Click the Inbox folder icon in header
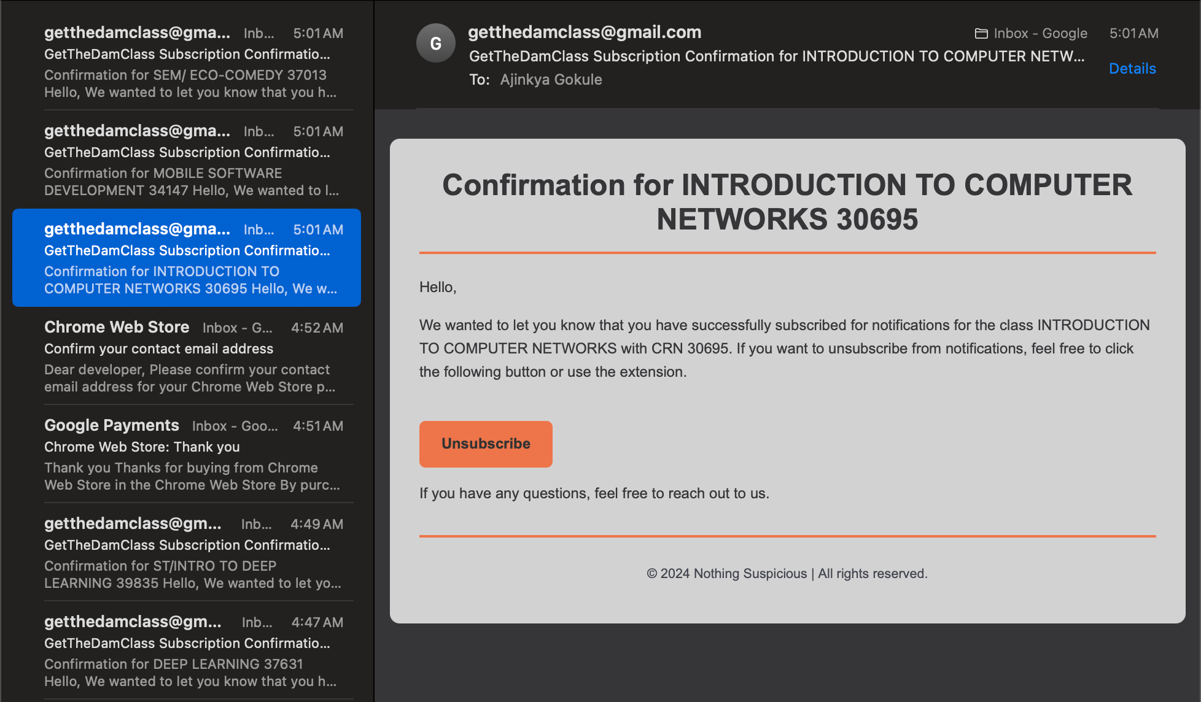1201x702 pixels. pos(981,34)
